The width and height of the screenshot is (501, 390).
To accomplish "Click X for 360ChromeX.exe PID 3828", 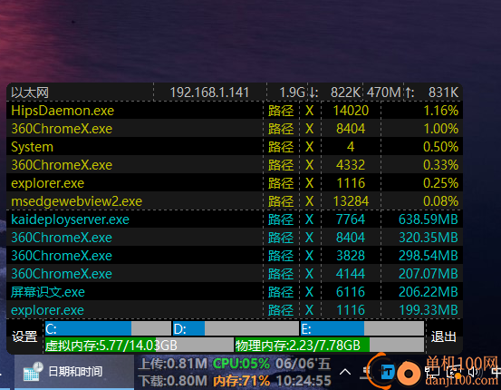I will point(309,256).
